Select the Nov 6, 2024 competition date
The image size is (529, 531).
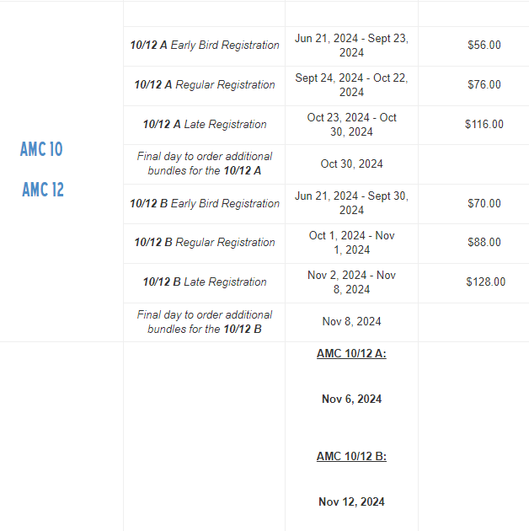(351, 400)
